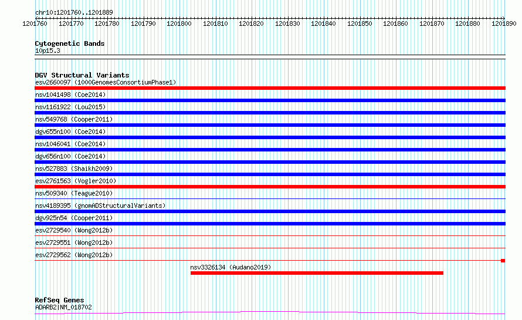Click ruler position 1201790
This screenshot has width=522, height=320.
coord(143,23)
